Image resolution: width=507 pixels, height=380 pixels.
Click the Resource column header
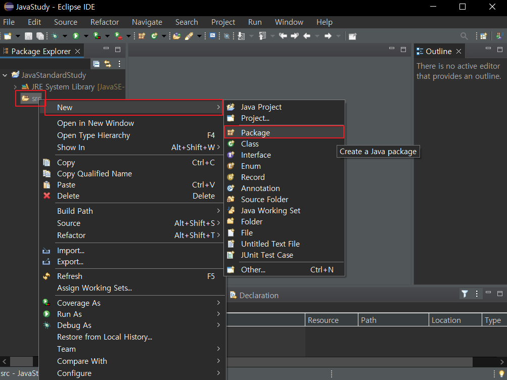point(332,320)
